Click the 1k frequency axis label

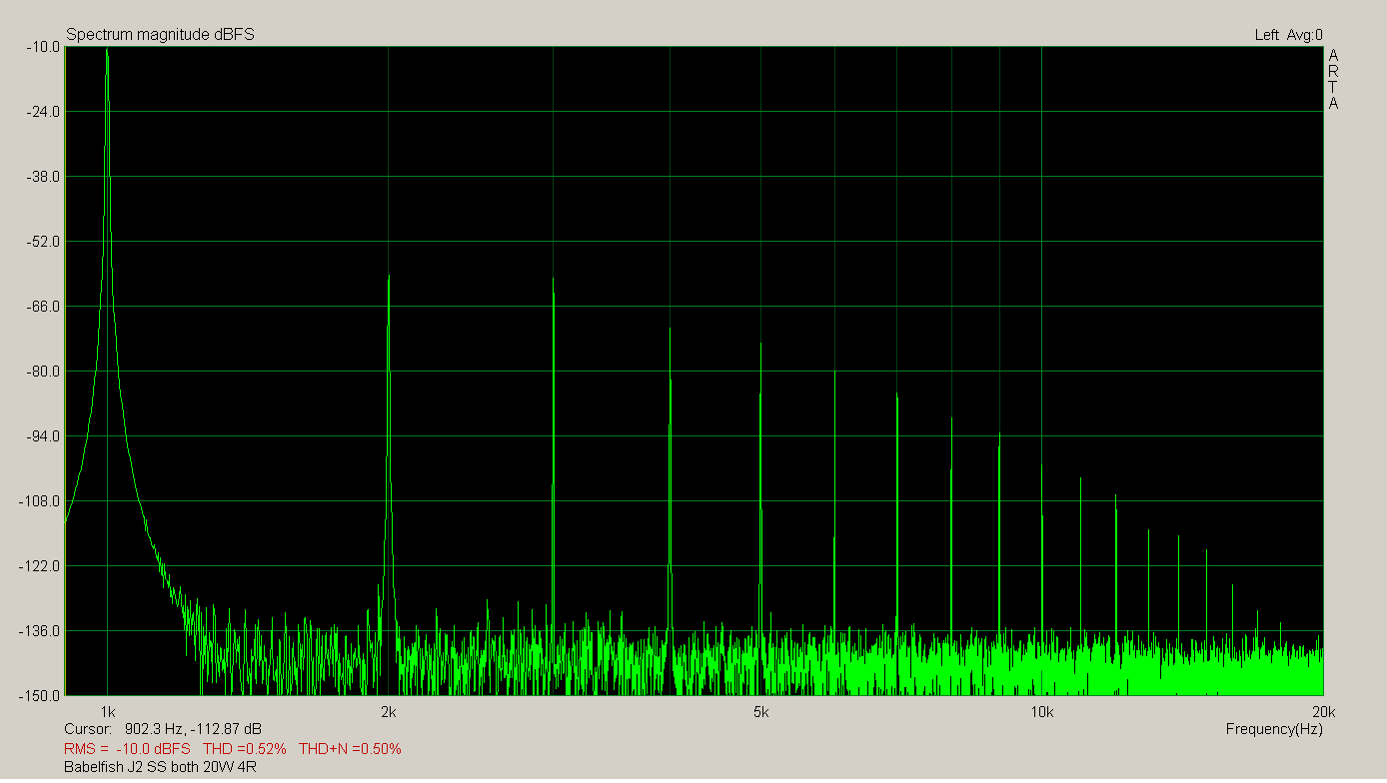tap(107, 712)
